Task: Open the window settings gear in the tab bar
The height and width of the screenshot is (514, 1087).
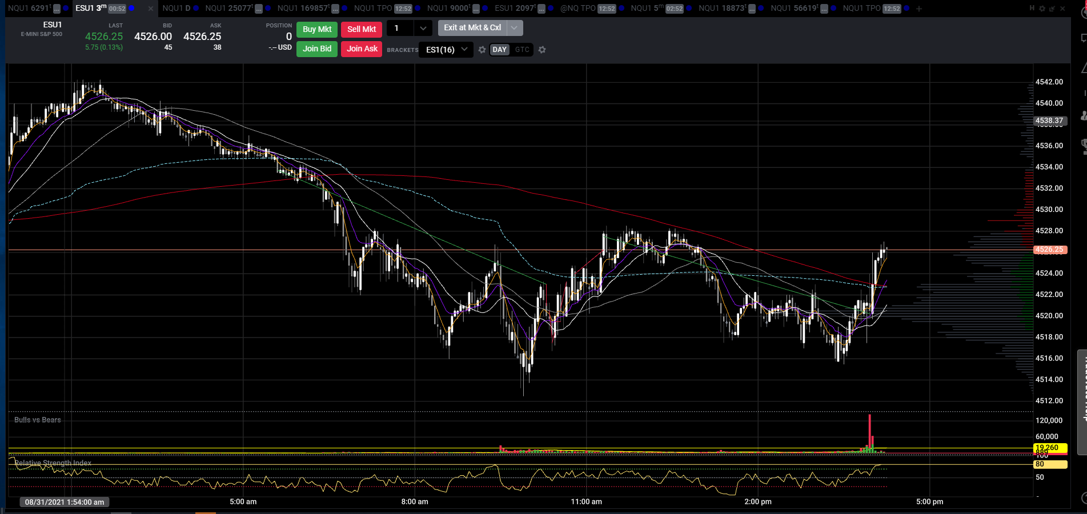Action: coord(1042,9)
